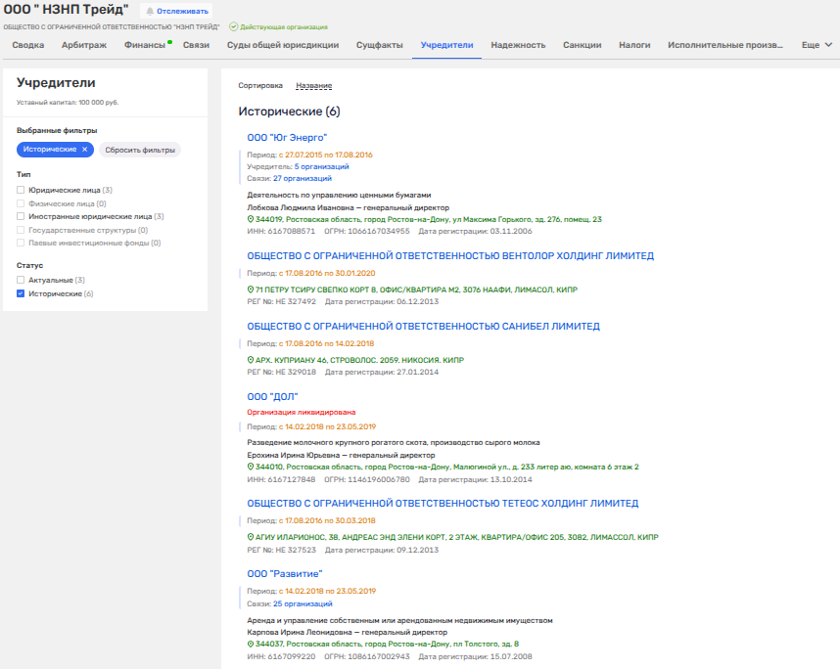Click green checkmark icon near Действующая организация

(233, 26)
